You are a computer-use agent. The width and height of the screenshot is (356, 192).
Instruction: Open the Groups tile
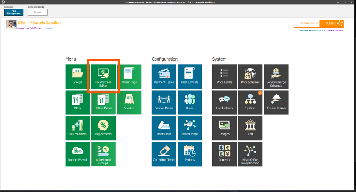pos(77,76)
